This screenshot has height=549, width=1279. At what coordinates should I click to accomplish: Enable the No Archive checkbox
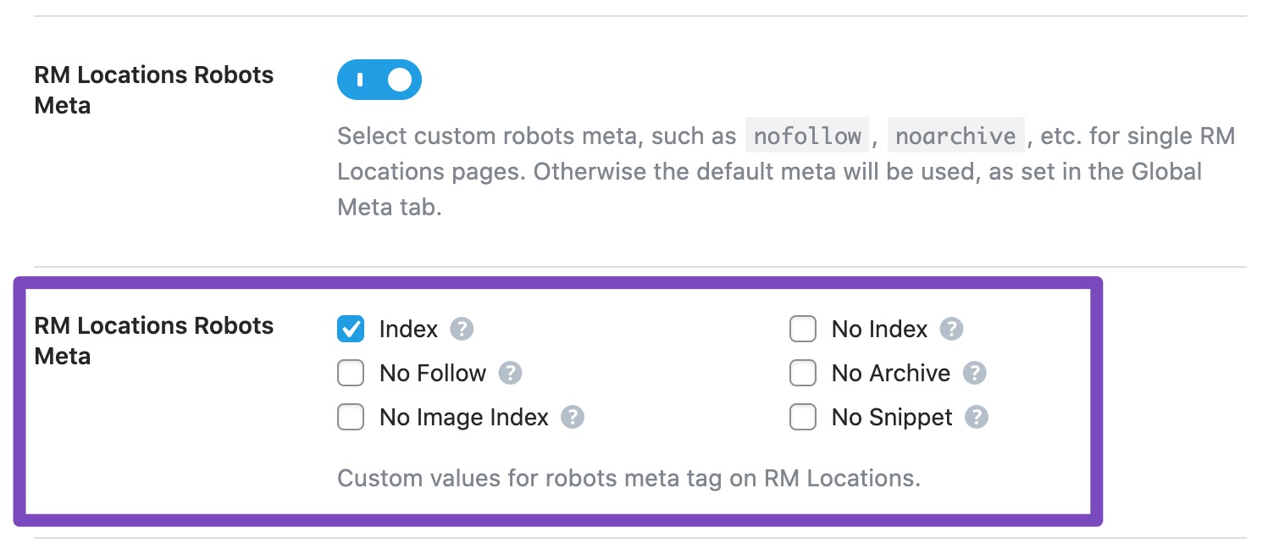(803, 373)
